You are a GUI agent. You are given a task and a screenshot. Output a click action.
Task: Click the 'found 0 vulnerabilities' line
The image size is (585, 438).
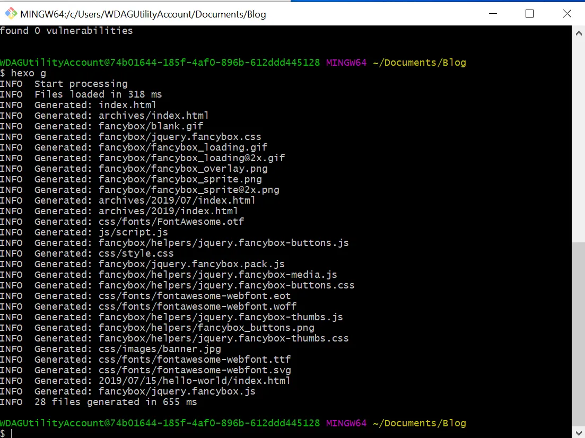click(66, 31)
